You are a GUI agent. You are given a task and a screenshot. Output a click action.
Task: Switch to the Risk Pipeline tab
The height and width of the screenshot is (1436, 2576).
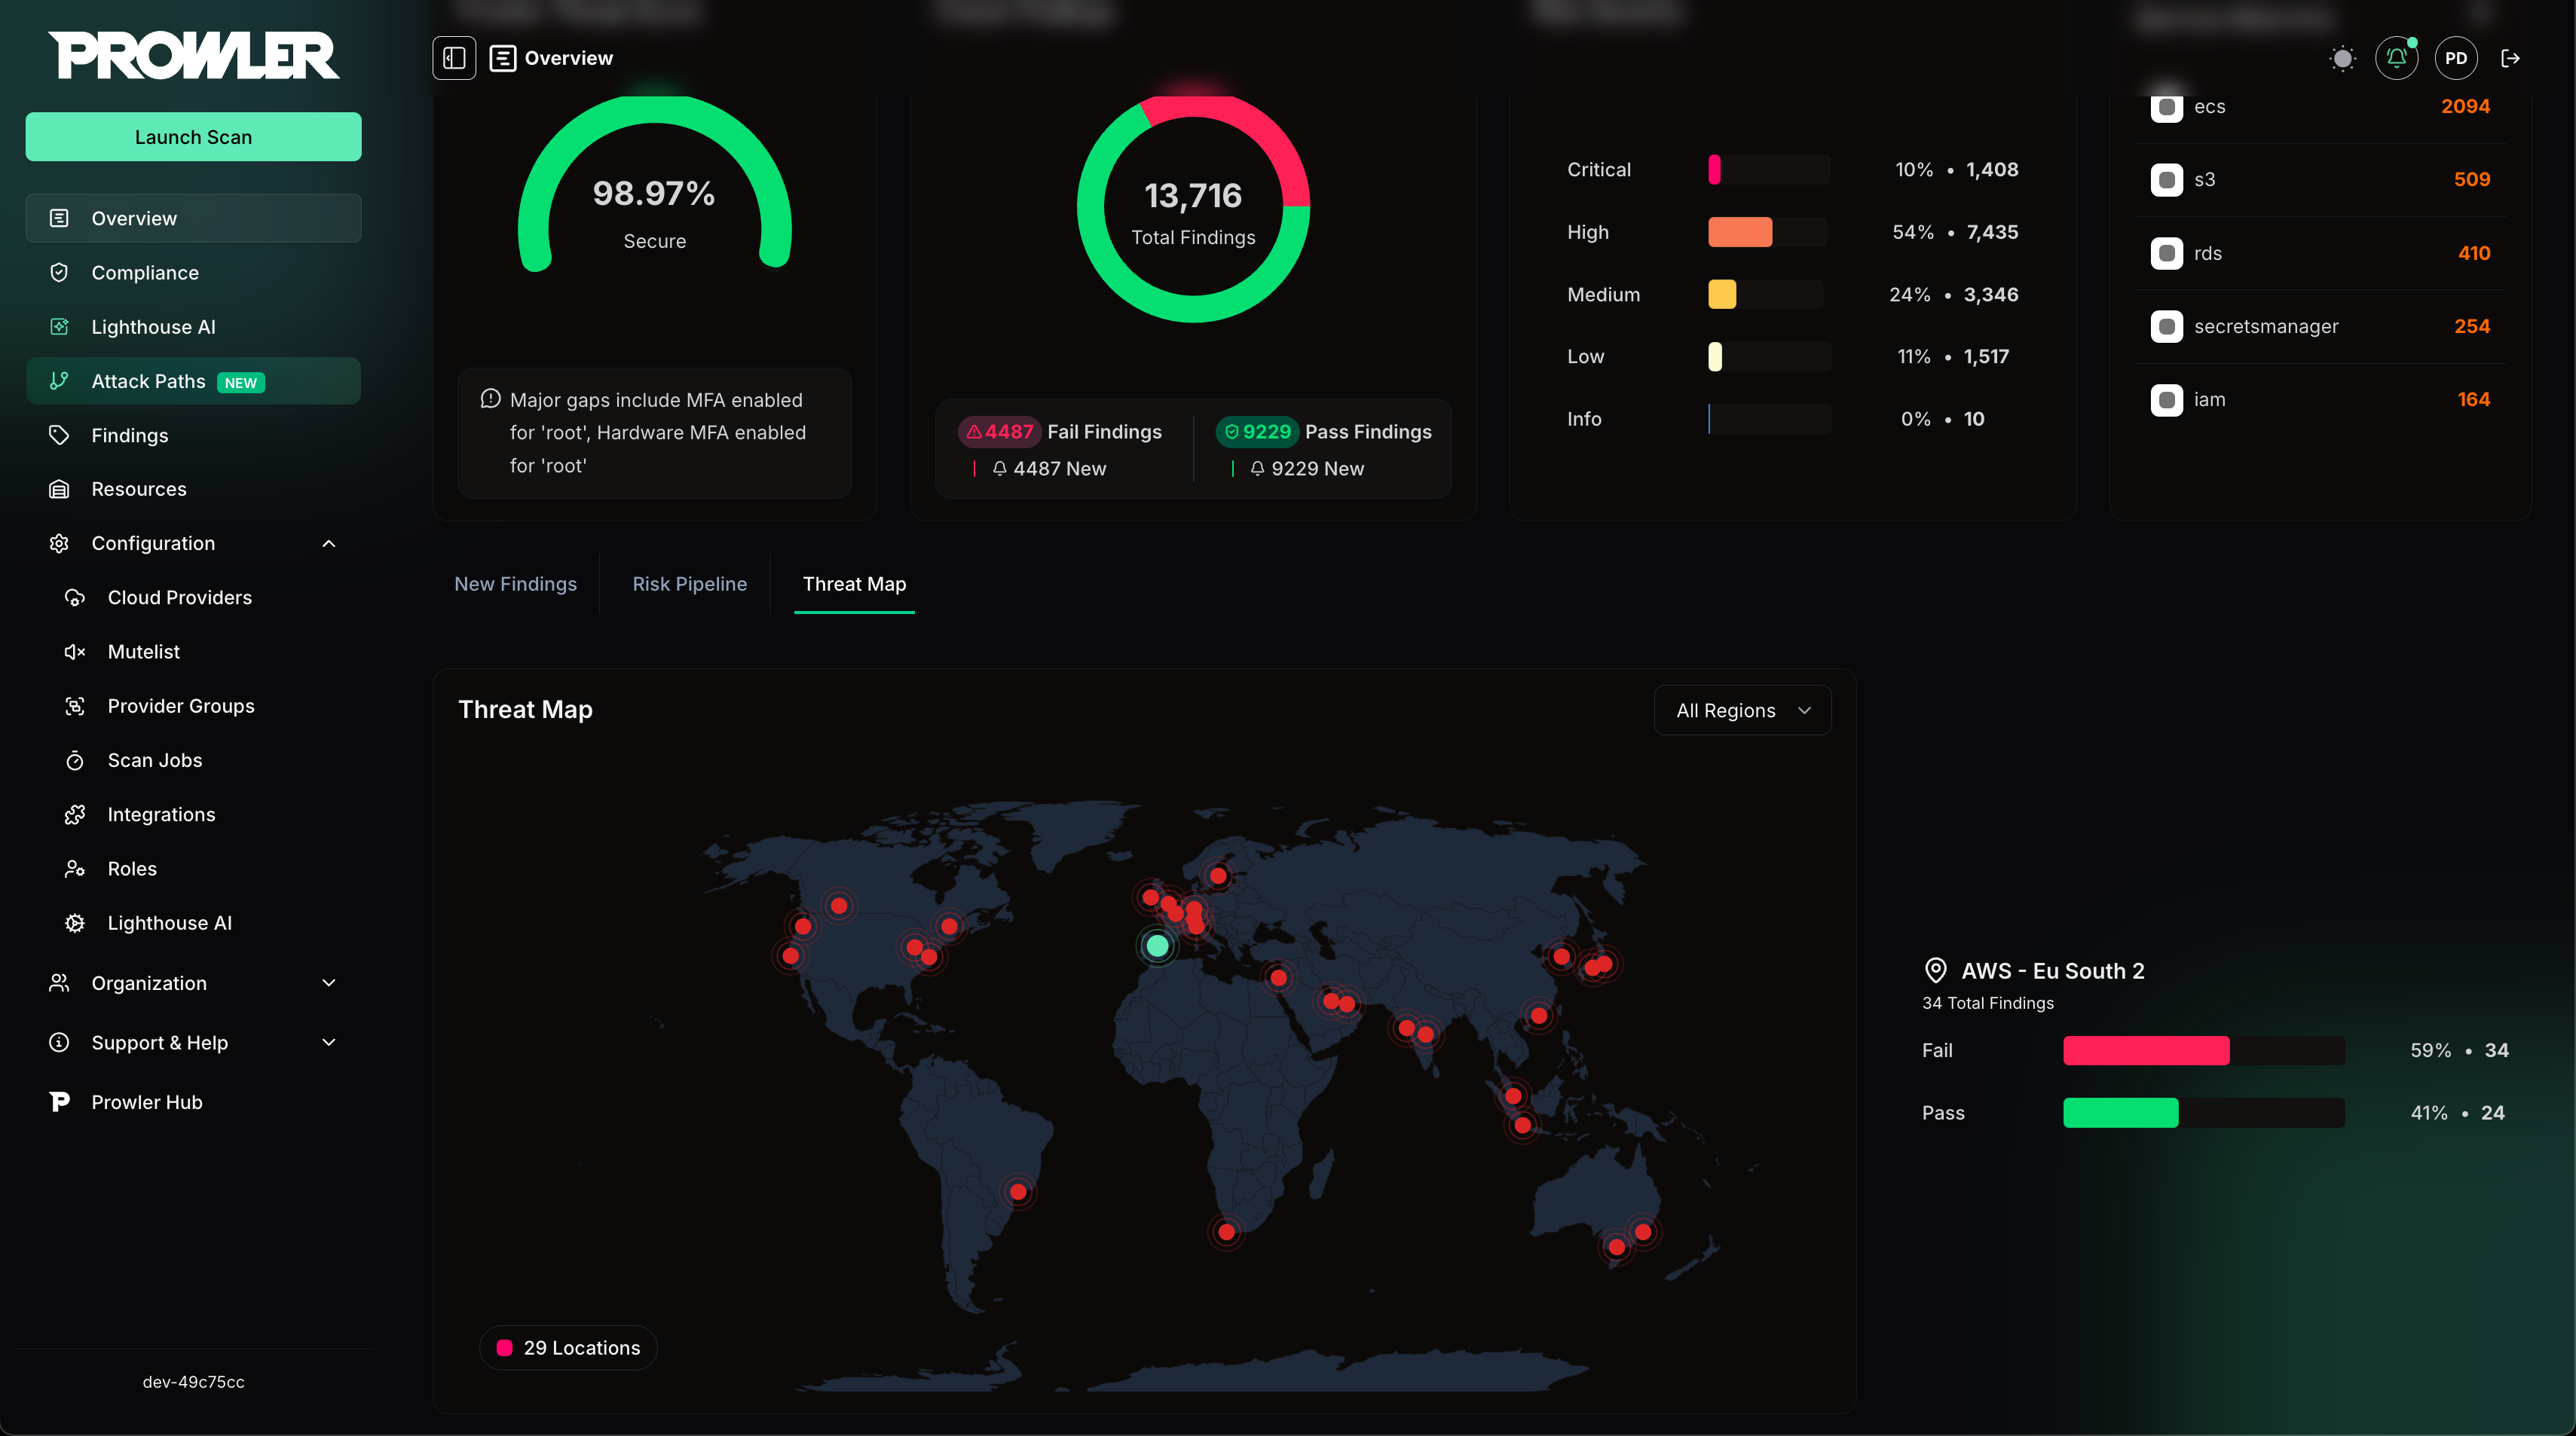[689, 584]
